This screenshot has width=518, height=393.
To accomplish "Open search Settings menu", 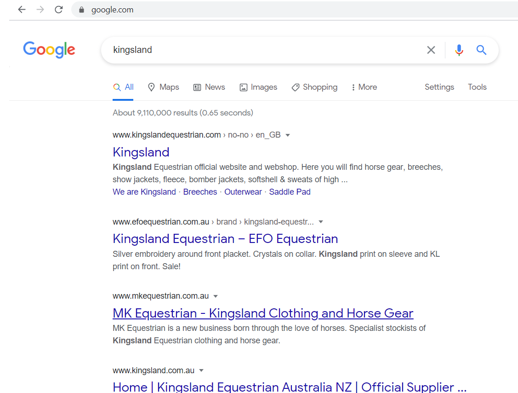I will [439, 87].
